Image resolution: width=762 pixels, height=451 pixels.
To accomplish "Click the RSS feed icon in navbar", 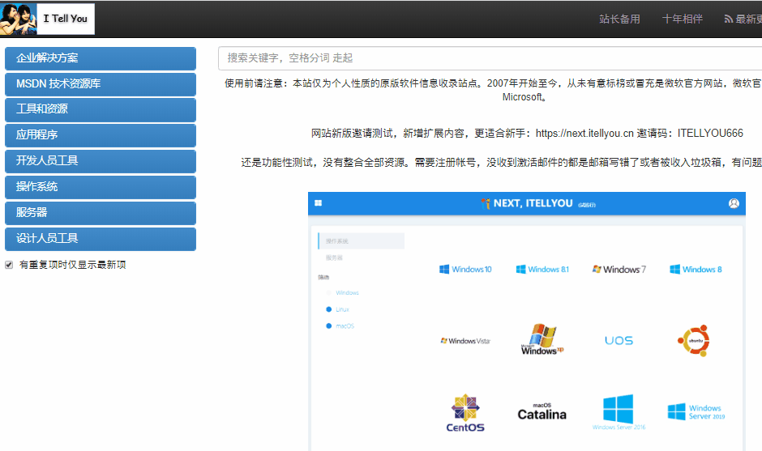I will coord(728,19).
